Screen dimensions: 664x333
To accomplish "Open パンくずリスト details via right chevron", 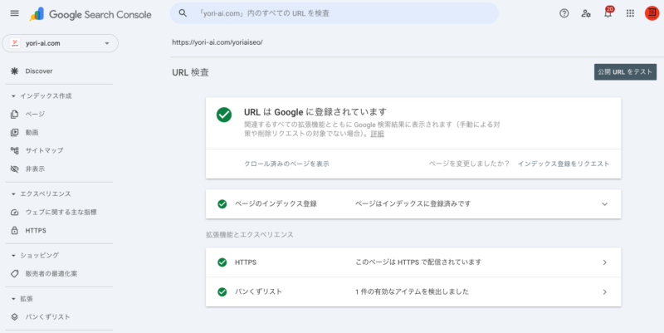I will 605,292.
